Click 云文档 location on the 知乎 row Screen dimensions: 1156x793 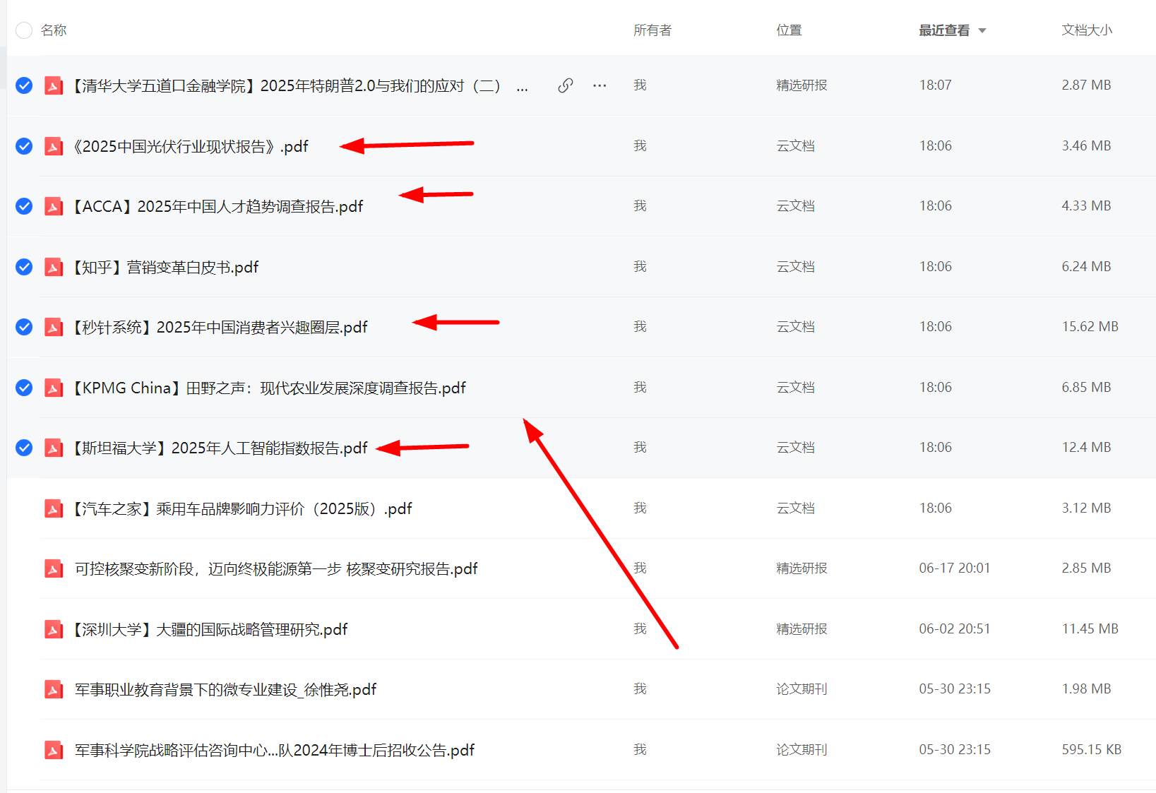(796, 266)
